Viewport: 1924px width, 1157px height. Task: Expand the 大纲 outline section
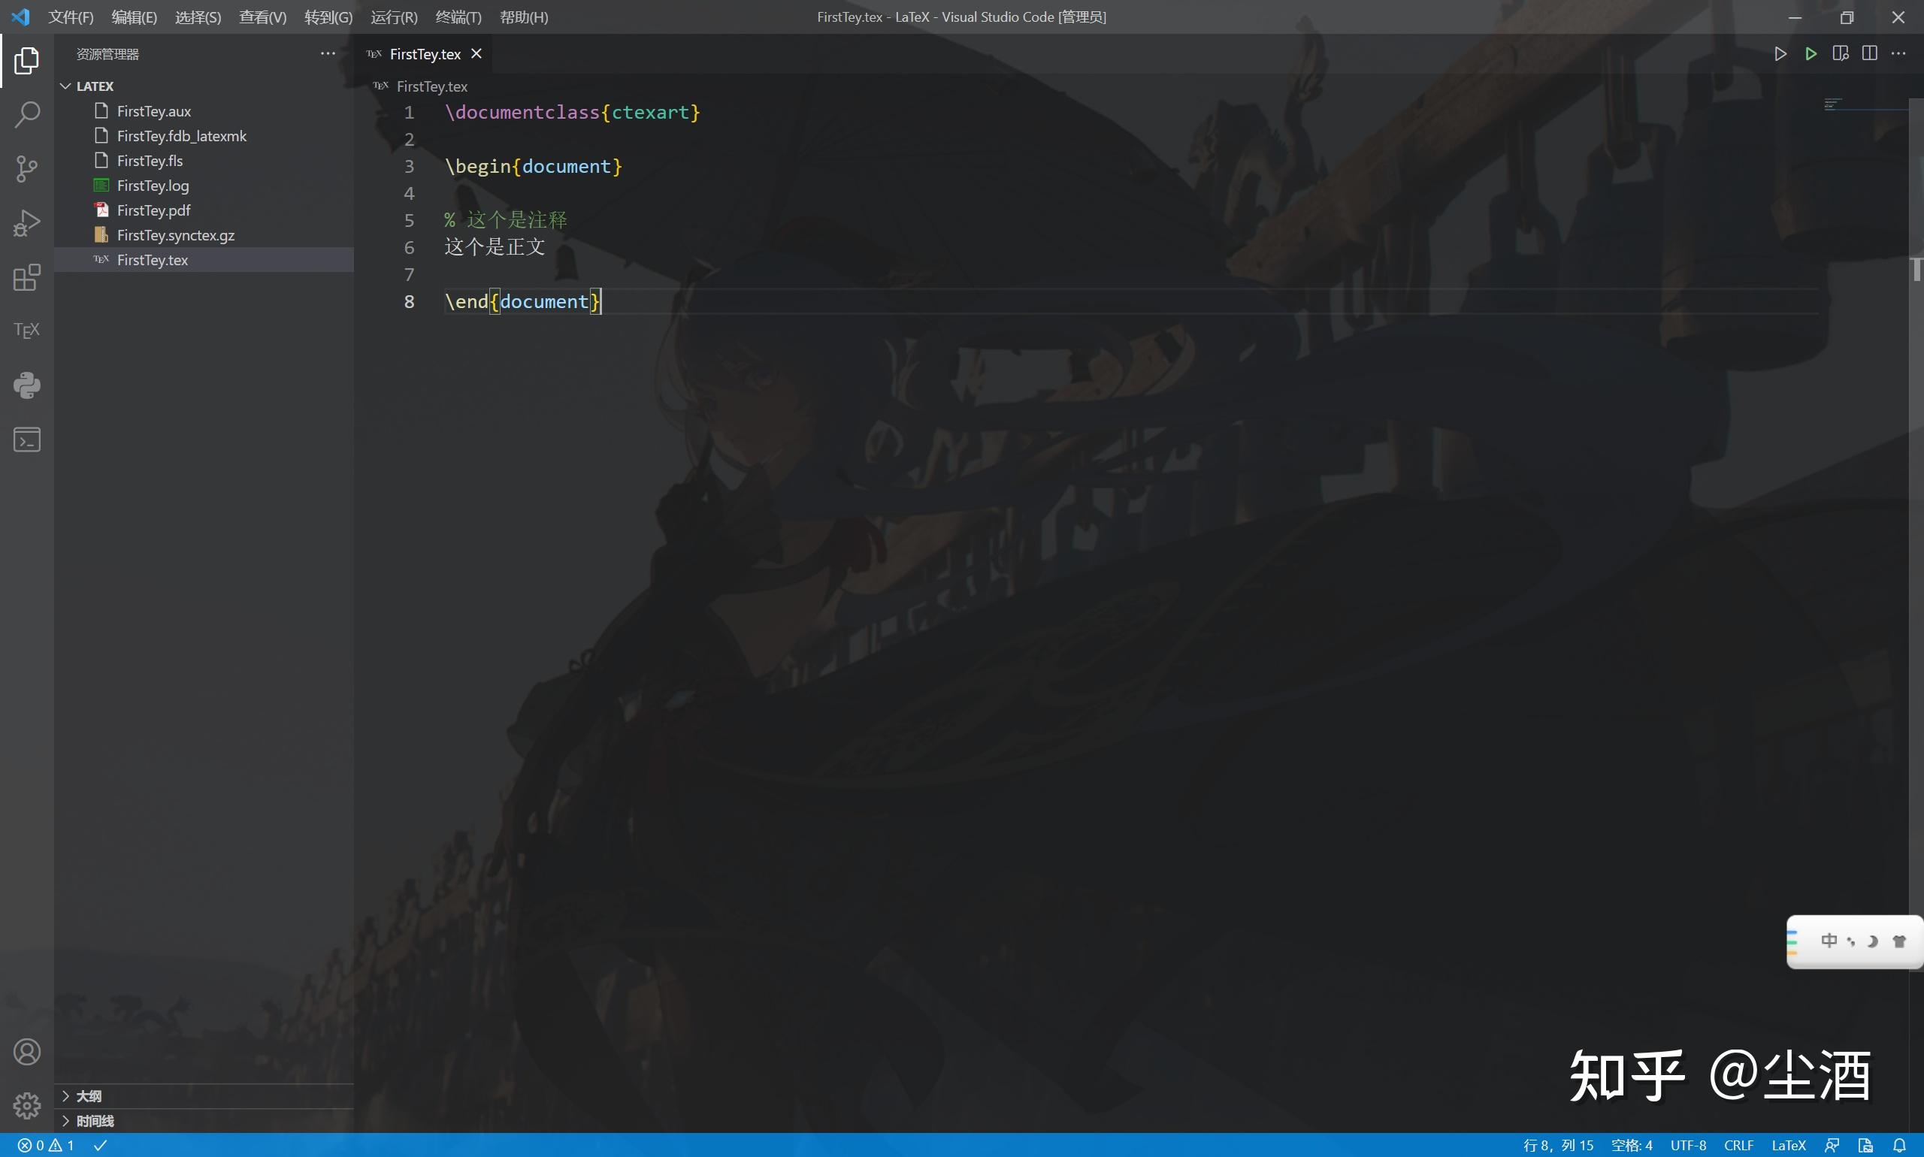tap(88, 1095)
